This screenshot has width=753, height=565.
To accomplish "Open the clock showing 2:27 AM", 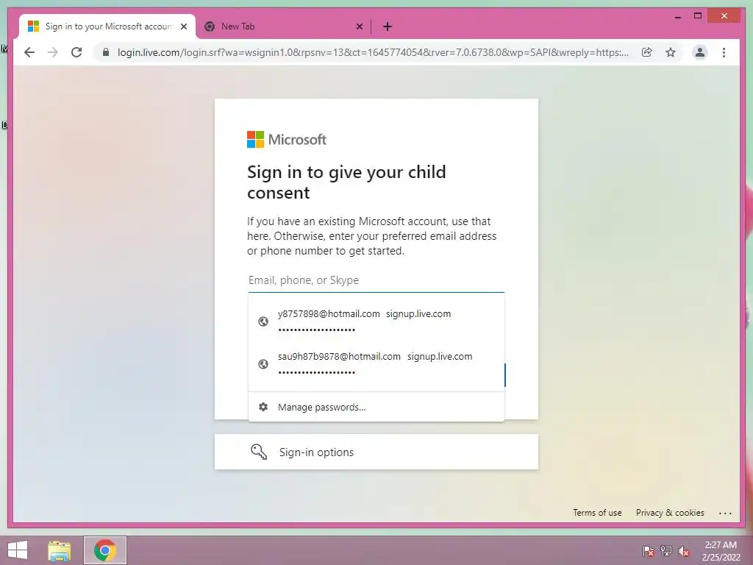I will [x=721, y=551].
